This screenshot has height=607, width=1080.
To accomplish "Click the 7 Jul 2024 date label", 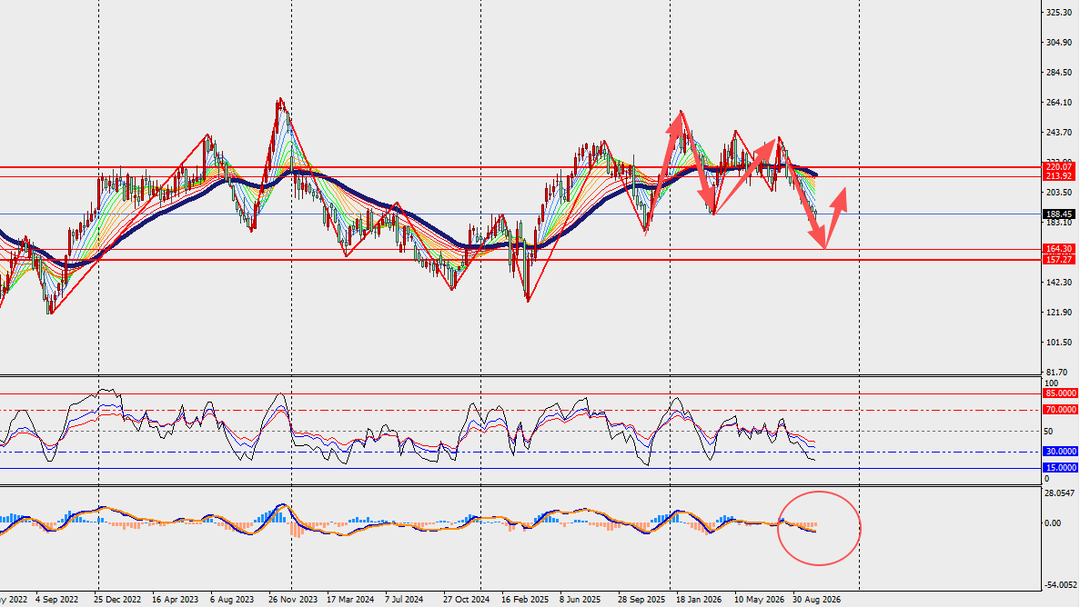I will [x=404, y=600].
